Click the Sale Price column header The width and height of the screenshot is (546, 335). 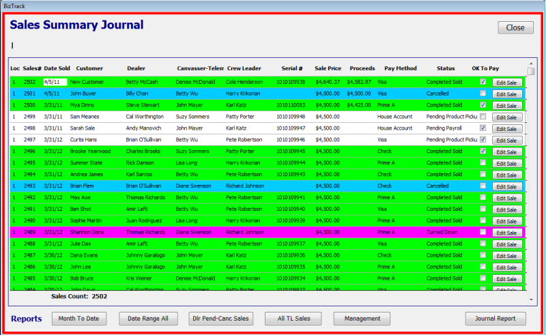tap(328, 68)
